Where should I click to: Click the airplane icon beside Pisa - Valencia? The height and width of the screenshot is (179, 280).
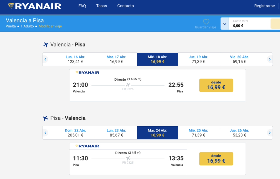(x=46, y=118)
